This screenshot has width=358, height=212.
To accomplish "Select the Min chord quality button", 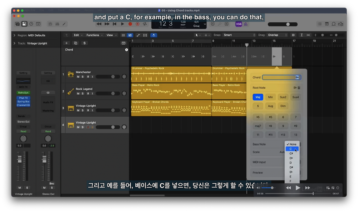I will pyautogui.click(x=270, y=97).
